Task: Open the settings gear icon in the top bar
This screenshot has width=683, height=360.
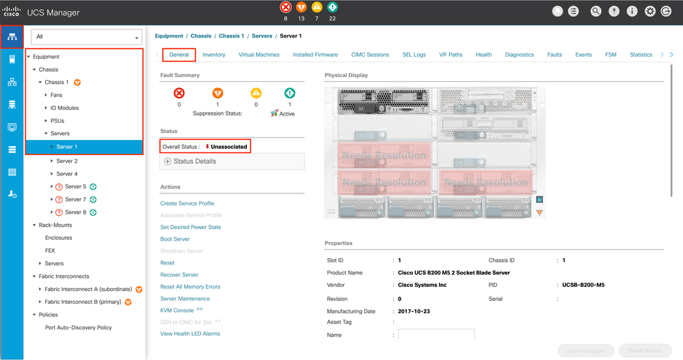Action: click(650, 12)
